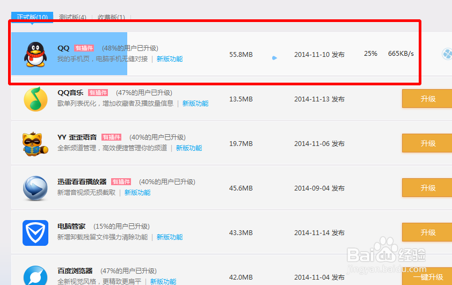452x285 pixels.
Task: Open 新版功能 link for 电脑管家
Action: click(170, 237)
